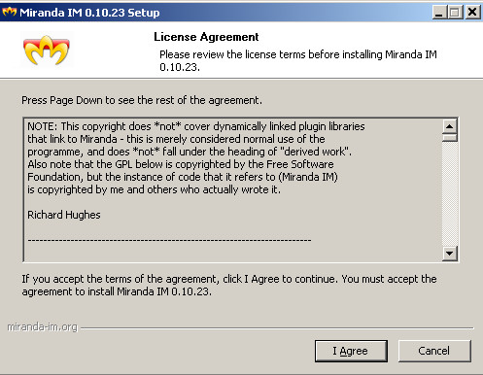Viewport: 483px width, 375px height.
Task: Click the small Miranda title bar icon
Action: tap(9, 13)
